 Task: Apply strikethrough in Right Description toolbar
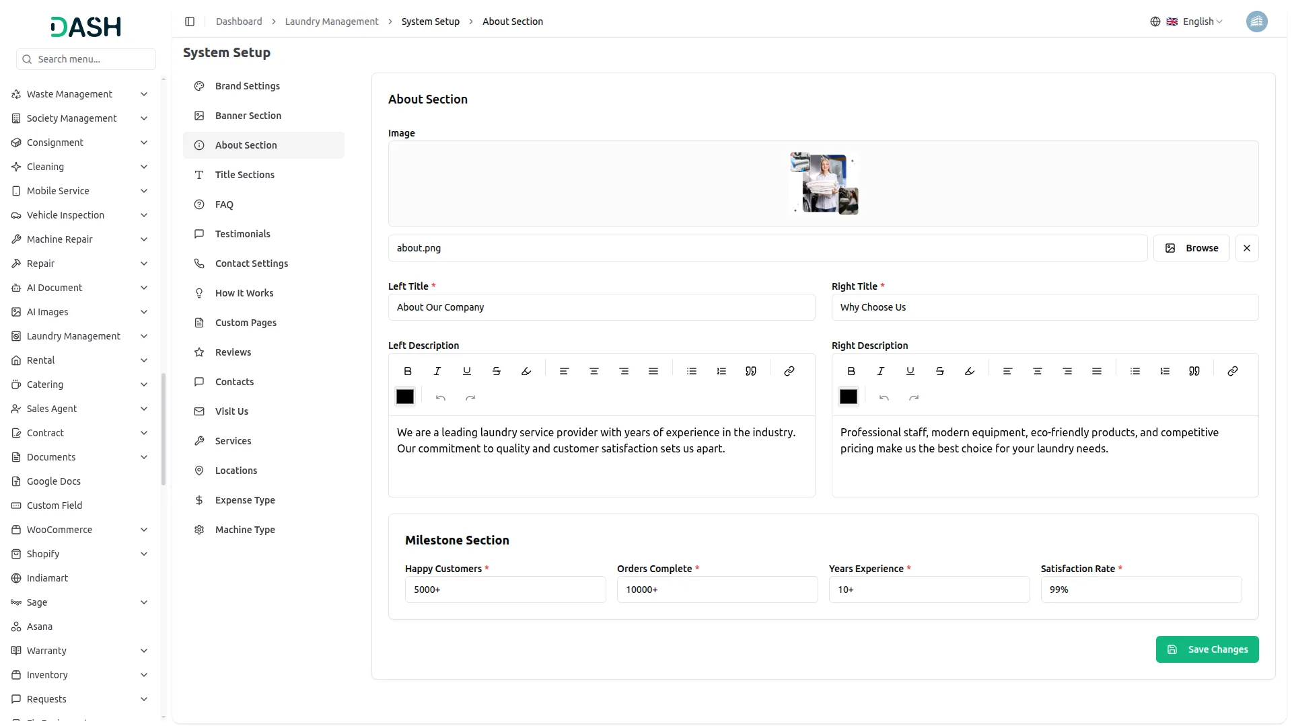click(939, 370)
